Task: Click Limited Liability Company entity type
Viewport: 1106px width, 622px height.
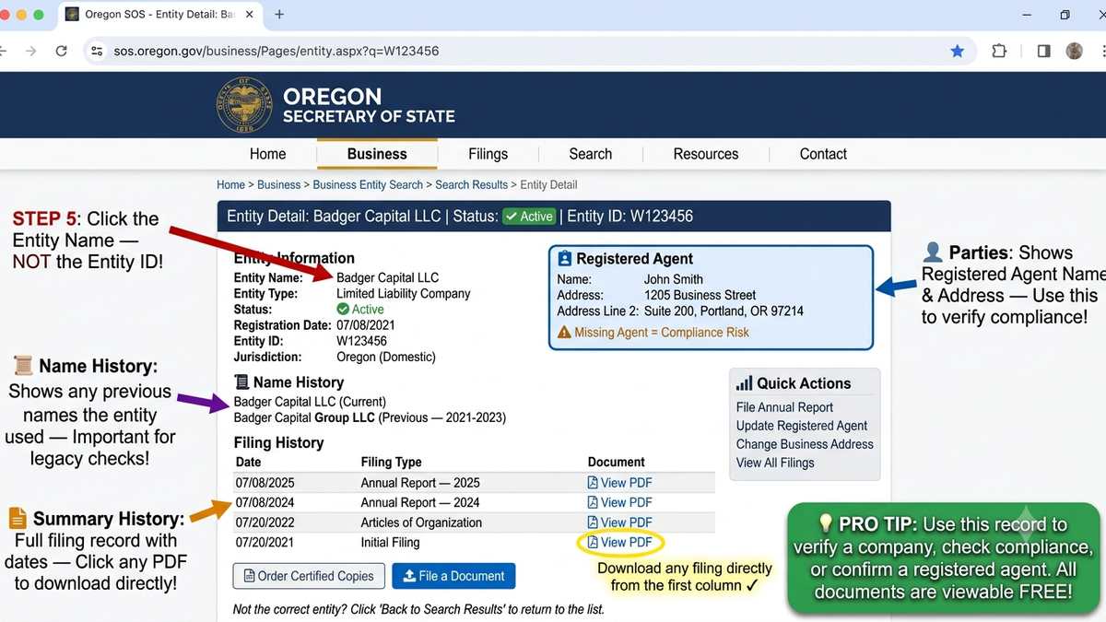Action: pos(403,293)
